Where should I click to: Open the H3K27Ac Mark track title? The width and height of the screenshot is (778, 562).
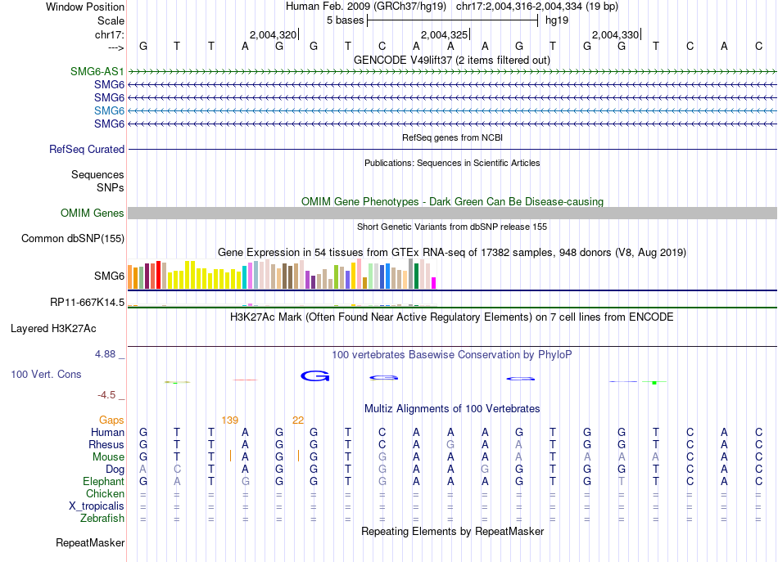[452, 317]
